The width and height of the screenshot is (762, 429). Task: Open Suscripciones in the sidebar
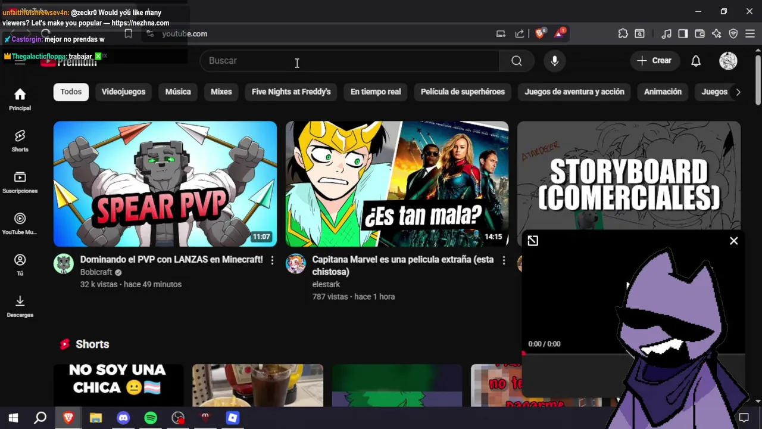click(x=20, y=182)
